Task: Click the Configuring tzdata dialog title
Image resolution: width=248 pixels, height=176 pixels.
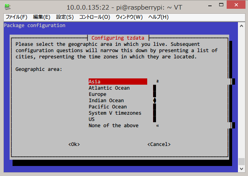Action: click(x=118, y=38)
